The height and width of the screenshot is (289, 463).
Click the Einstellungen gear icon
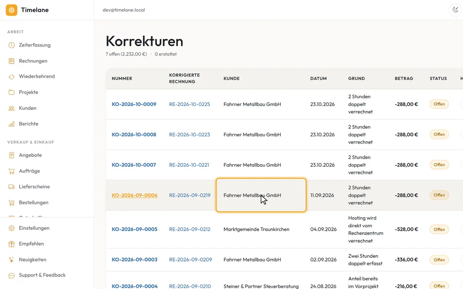(12, 228)
